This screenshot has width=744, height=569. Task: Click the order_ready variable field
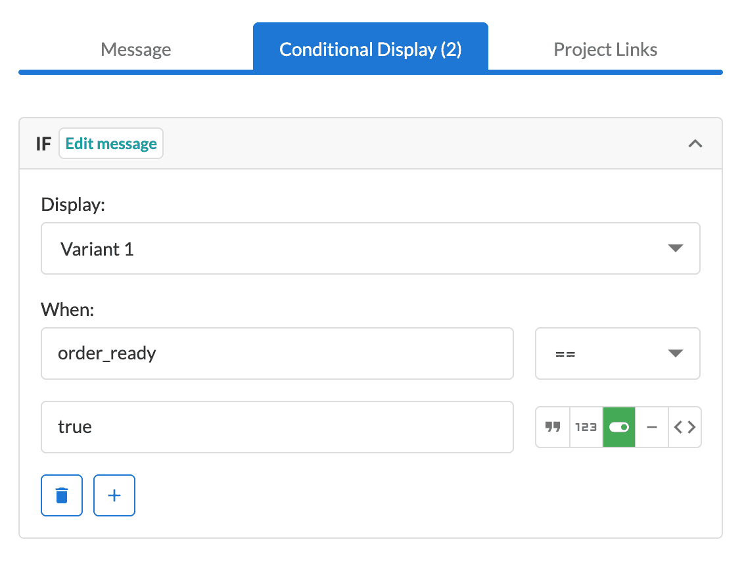(x=277, y=353)
